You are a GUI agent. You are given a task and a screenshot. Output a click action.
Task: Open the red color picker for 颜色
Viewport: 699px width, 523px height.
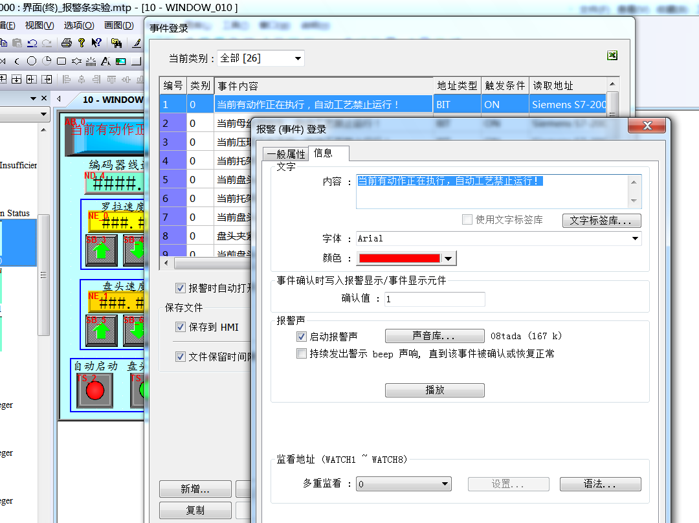click(x=447, y=258)
